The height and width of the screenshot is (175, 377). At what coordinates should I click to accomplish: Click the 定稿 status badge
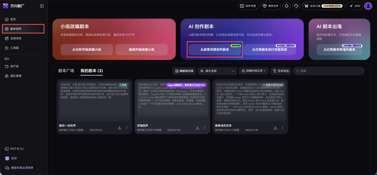point(124,85)
